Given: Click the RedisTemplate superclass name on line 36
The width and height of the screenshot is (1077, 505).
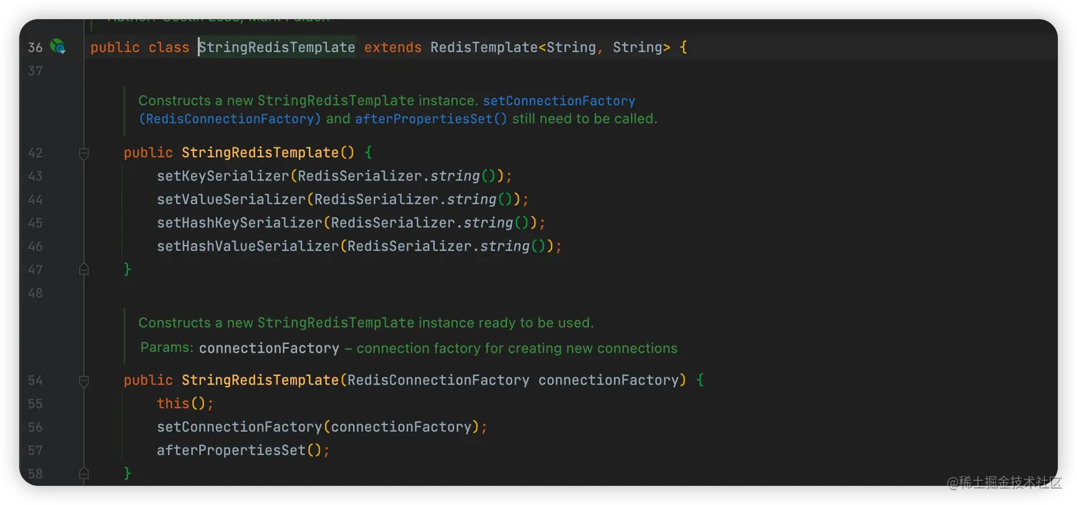Looking at the screenshot, I should (x=484, y=48).
